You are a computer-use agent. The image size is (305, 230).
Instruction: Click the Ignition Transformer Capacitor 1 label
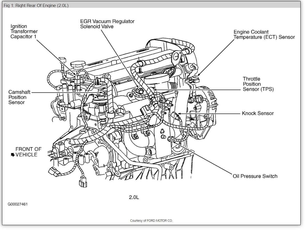click(x=24, y=32)
